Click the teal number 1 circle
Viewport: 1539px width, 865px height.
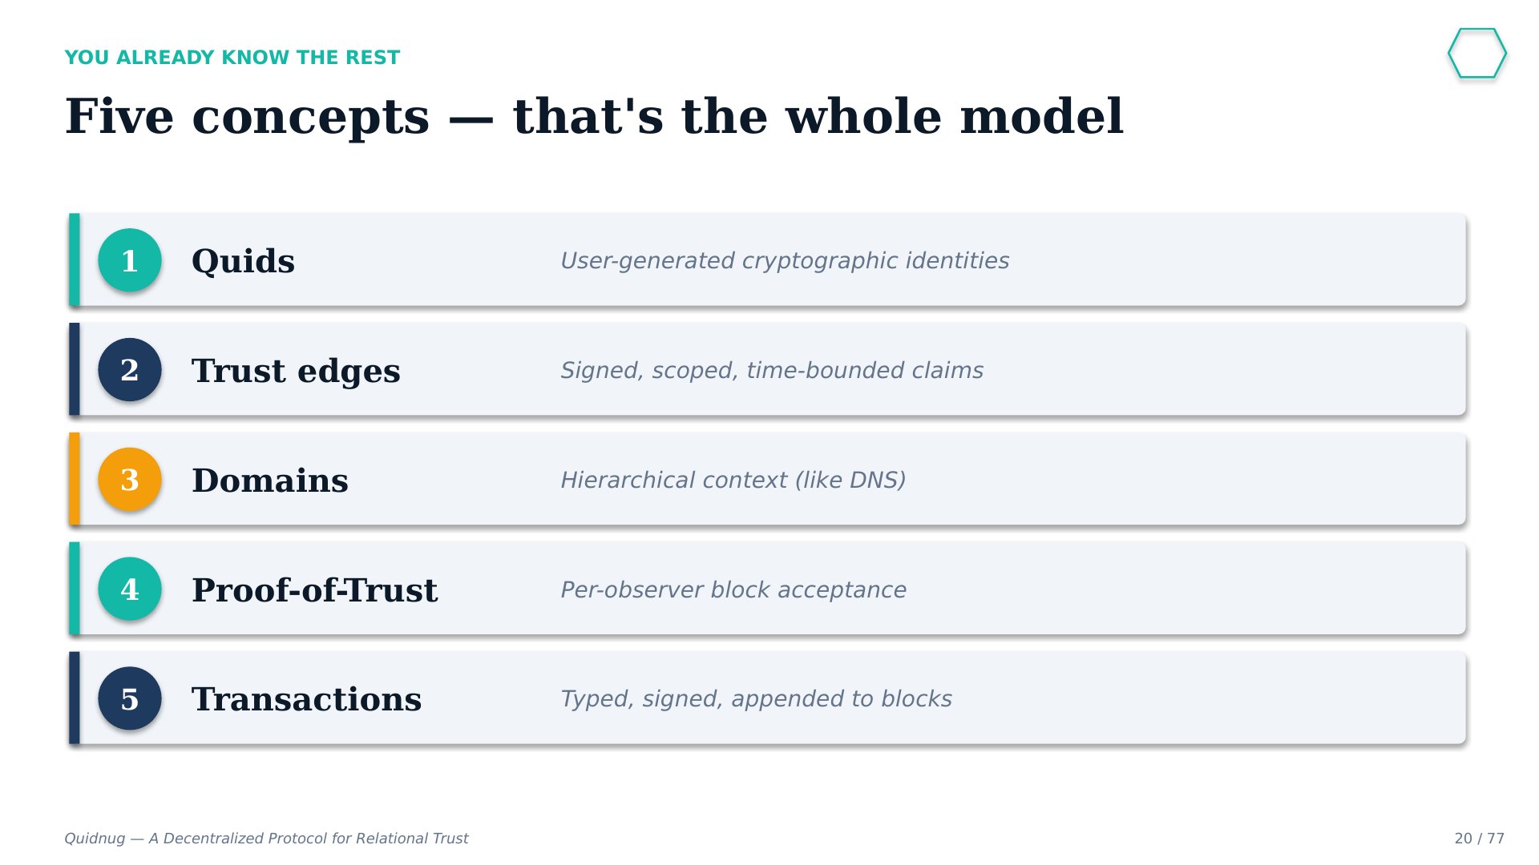(x=130, y=260)
